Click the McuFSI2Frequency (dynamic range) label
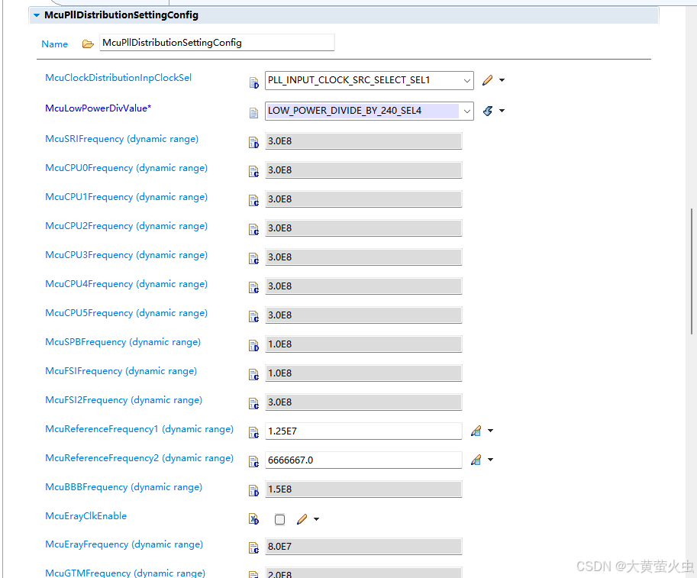The image size is (697, 578). (124, 400)
